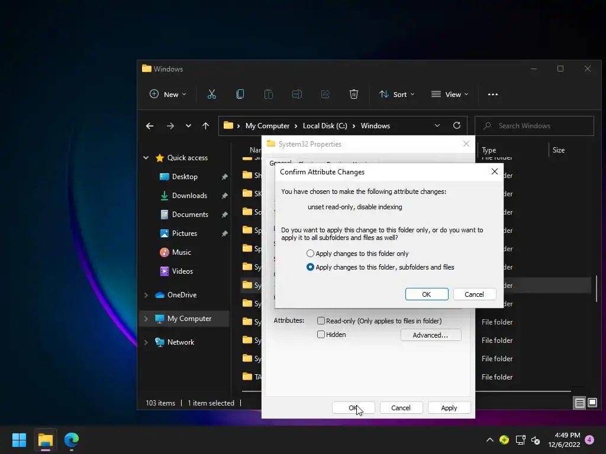Cancel the Confirm Attribute Changes dialog
Screen dimensions: 606x454
(474, 294)
